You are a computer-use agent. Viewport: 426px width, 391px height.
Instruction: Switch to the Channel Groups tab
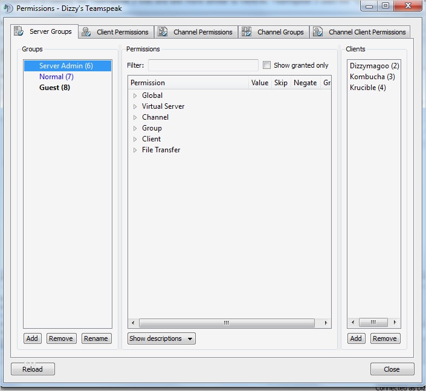pyautogui.click(x=274, y=32)
